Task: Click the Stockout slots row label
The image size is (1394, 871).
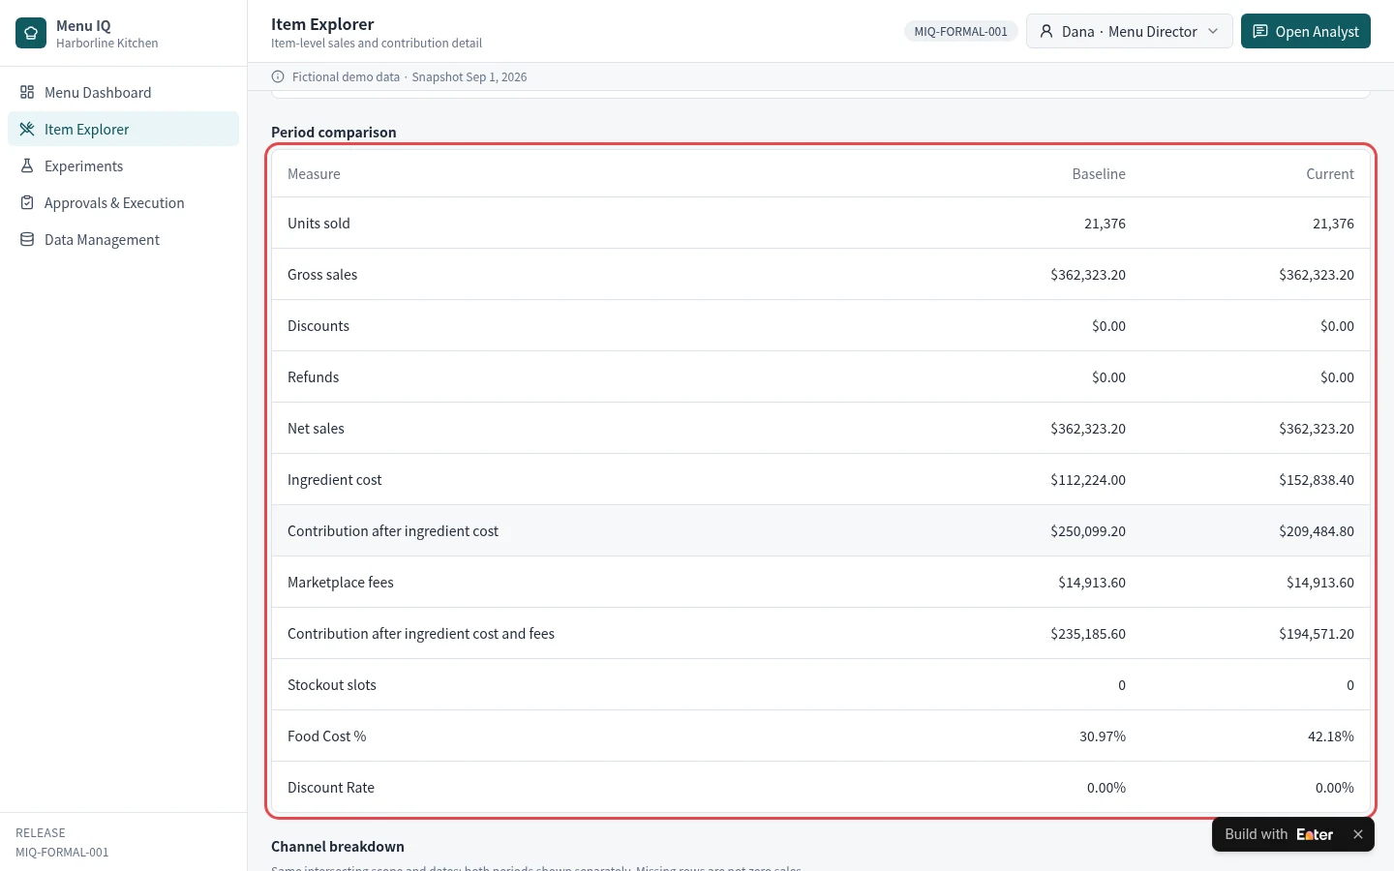Action: [332, 685]
